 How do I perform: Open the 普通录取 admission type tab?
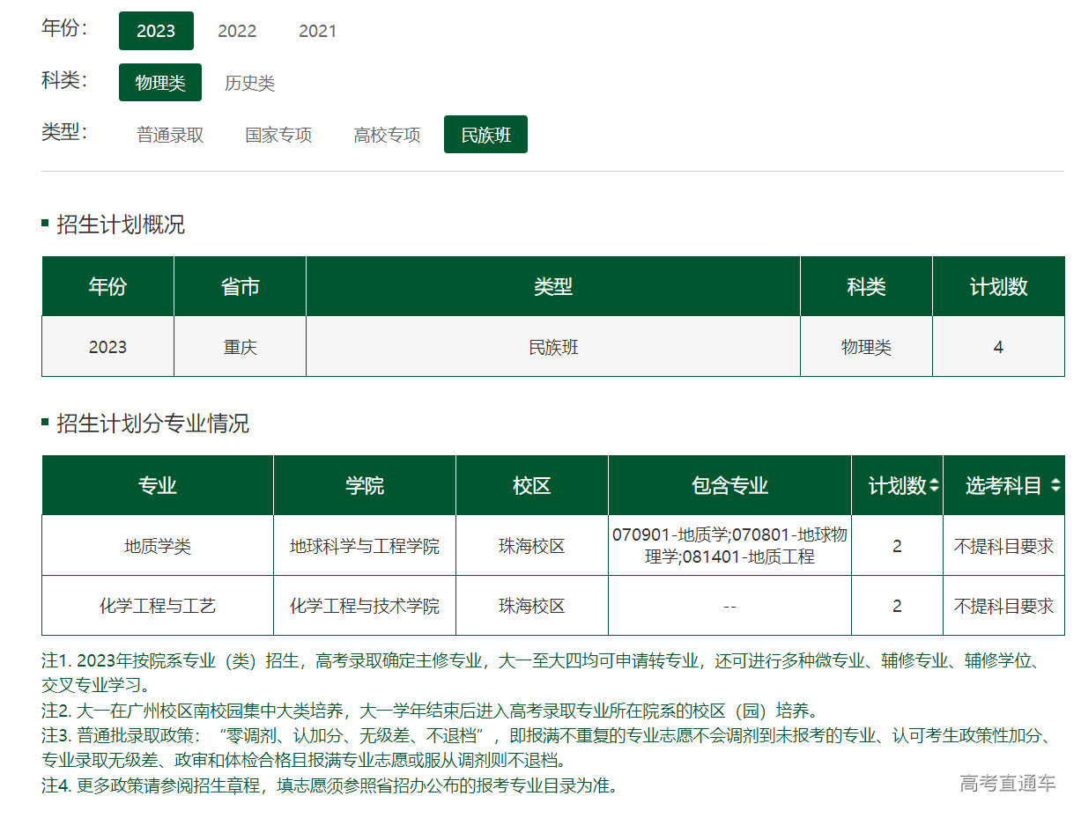pyautogui.click(x=170, y=135)
